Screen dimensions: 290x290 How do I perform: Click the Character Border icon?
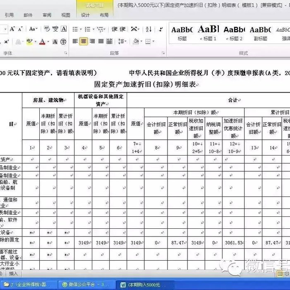point(64,29)
